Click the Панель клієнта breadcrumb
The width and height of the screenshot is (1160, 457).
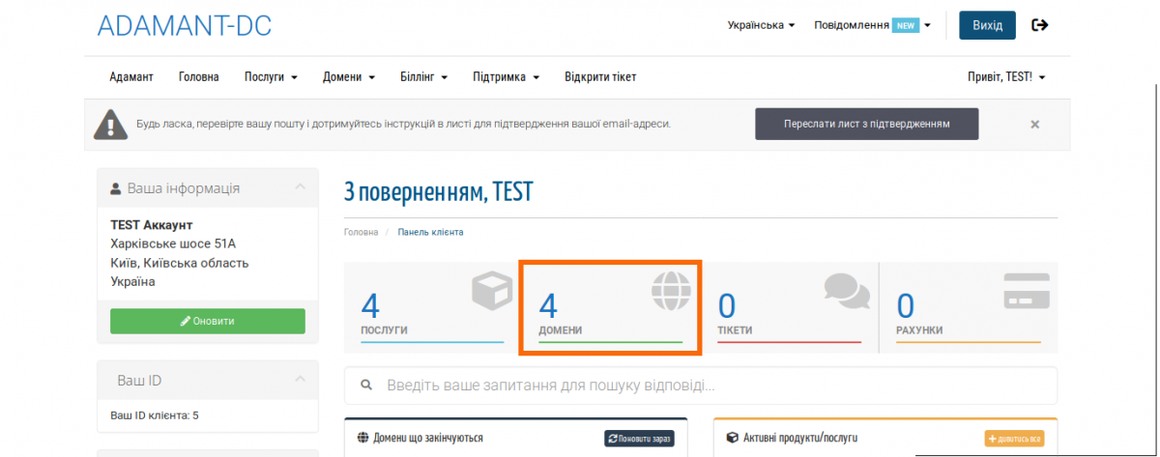(x=430, y=233)
